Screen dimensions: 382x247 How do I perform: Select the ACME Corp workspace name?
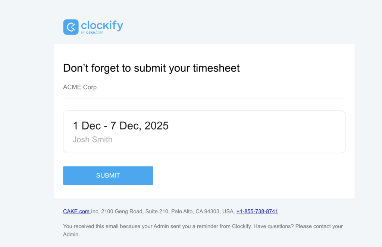(80, 87)
